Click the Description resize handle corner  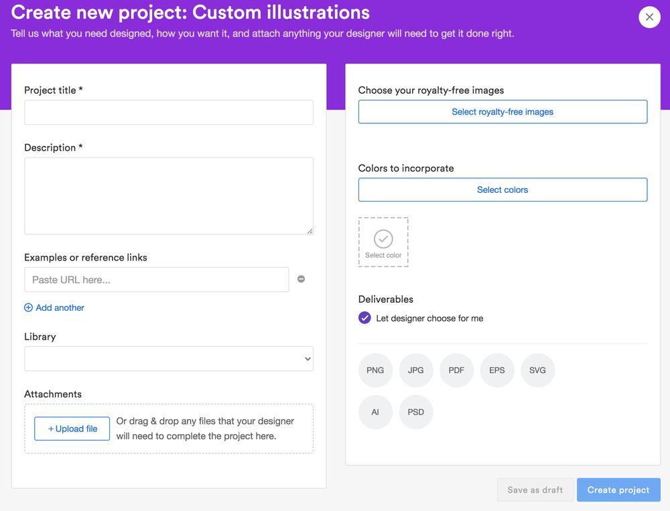point(310,230)
